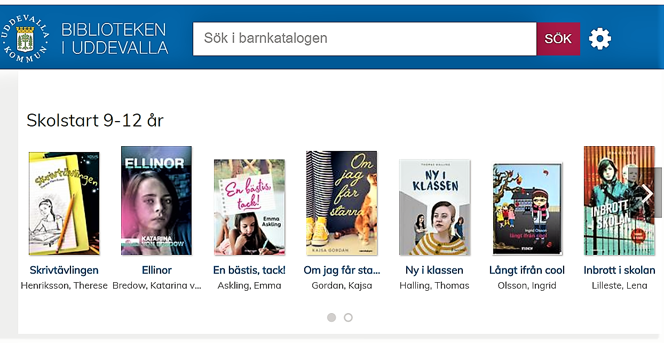The height and width of the screenshot is (343, 664).
Task: Open the Inbrott i skolan cover
Action: point(619,201)
